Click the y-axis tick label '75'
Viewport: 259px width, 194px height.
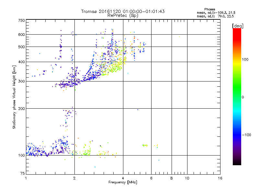click(23, 173)
